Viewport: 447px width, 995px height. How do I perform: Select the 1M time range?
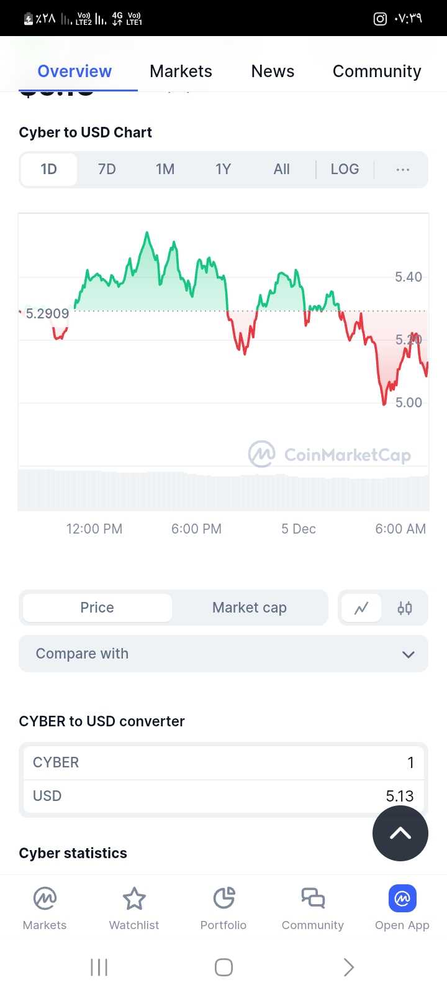pyautogui.click(x=165, y=169)
